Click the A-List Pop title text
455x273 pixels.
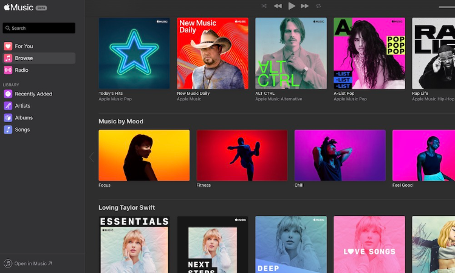(x=344, y=94)
